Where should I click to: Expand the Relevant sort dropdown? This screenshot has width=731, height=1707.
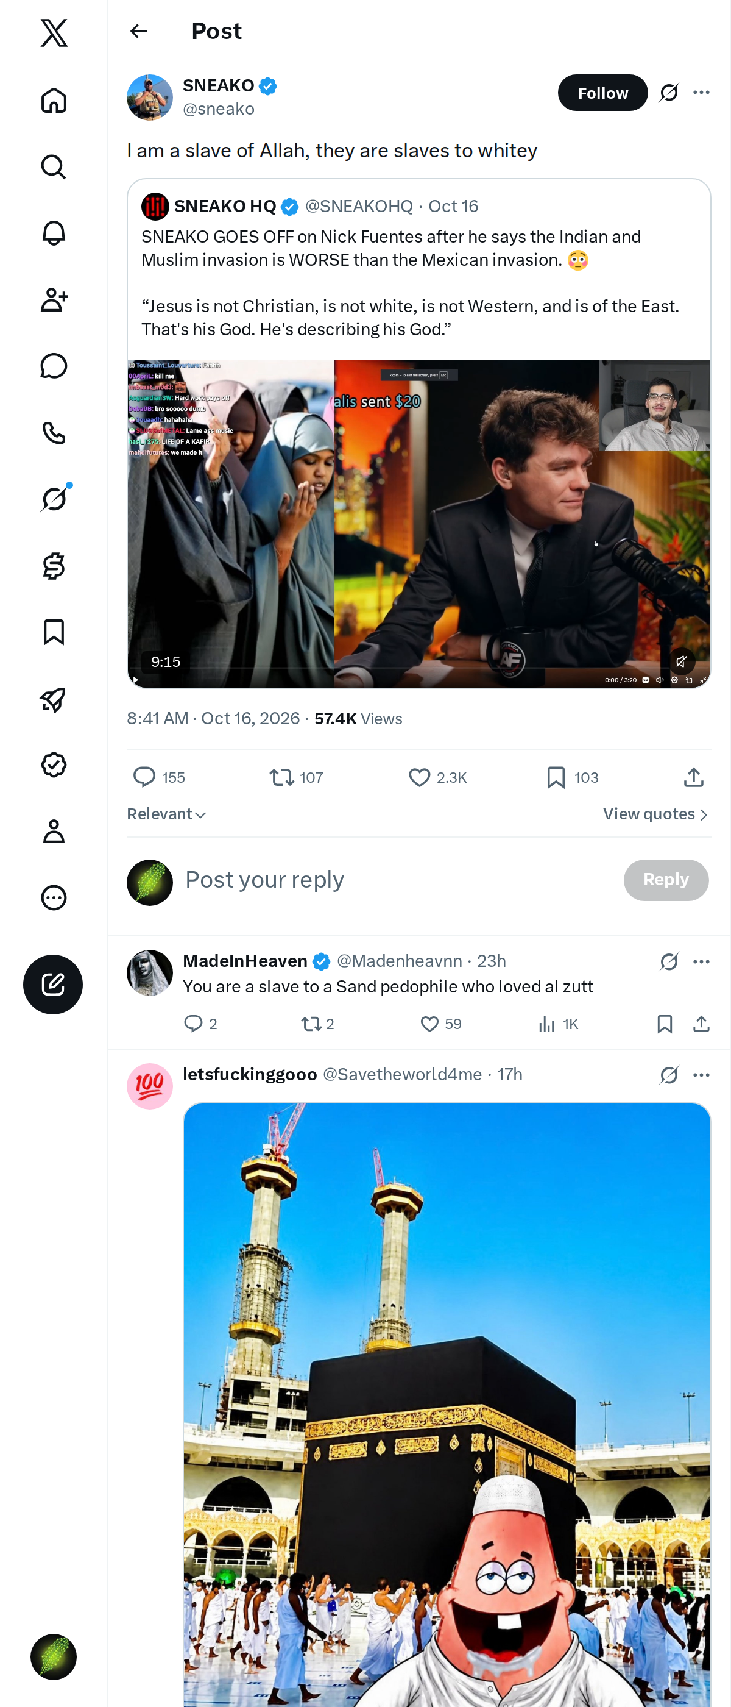[167, 814]
